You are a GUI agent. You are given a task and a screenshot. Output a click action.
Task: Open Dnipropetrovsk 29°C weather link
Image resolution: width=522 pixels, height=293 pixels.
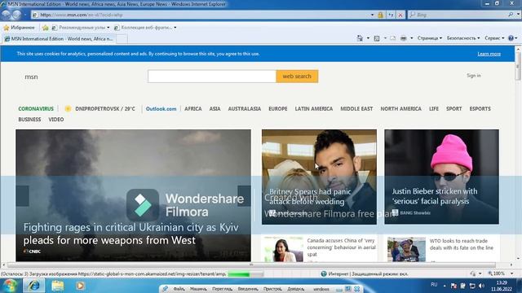[x=105, y=108]
